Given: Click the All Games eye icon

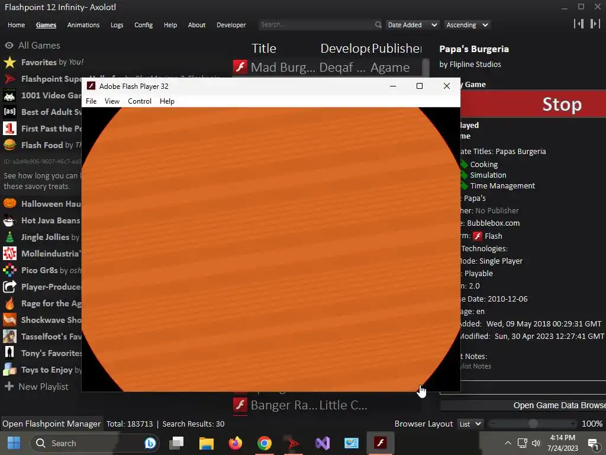Looking at the screenshot, I should [9, 45].
